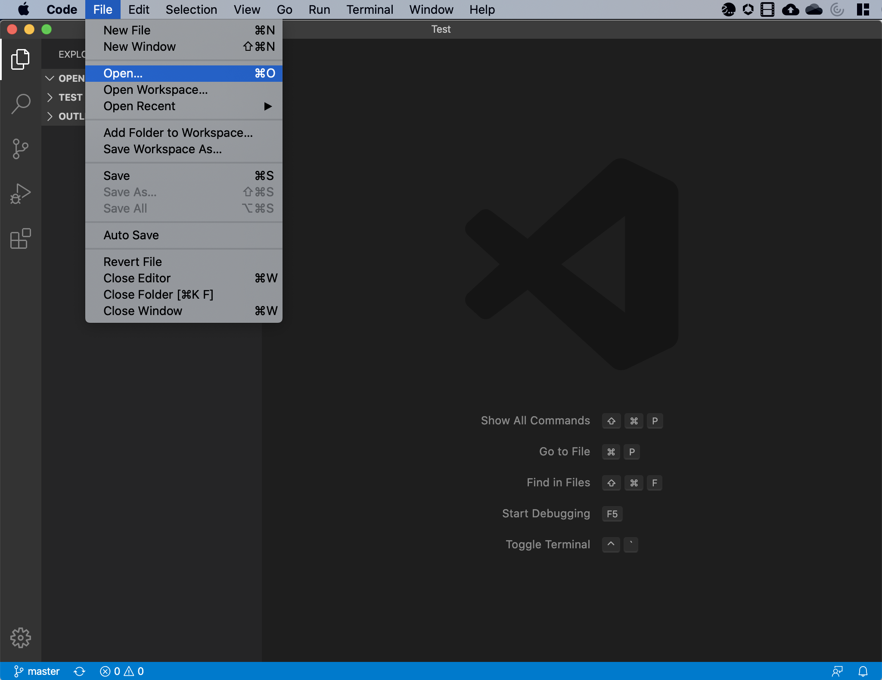Open the Explorer view in activity bar
The width and height of the screenshot is (882, 680).
(x=20, y=59)
